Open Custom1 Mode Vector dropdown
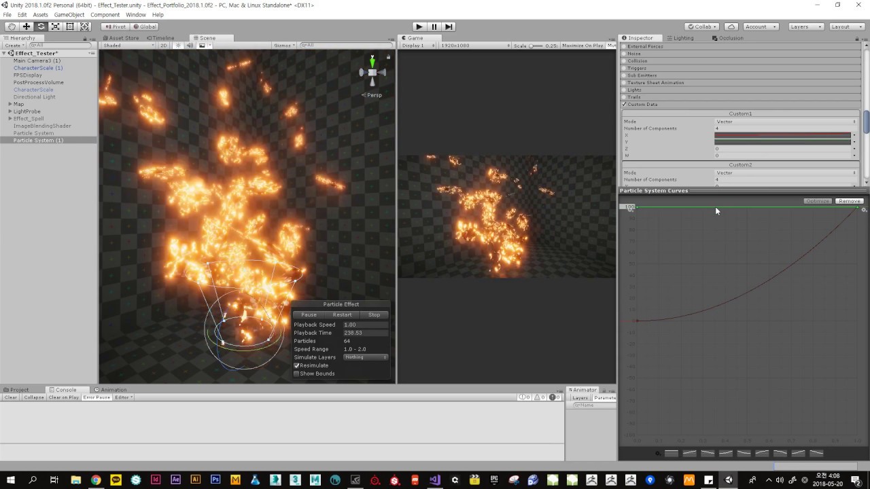Screen dimensions: 870x489 (786, 122)
